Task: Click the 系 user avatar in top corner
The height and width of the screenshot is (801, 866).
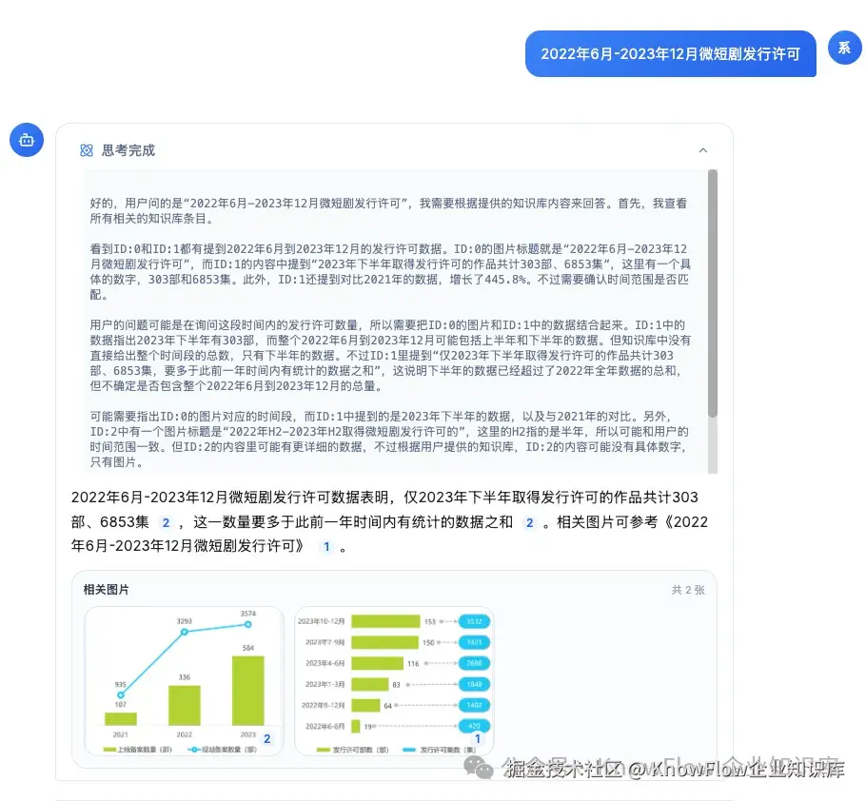Action: 845,48
